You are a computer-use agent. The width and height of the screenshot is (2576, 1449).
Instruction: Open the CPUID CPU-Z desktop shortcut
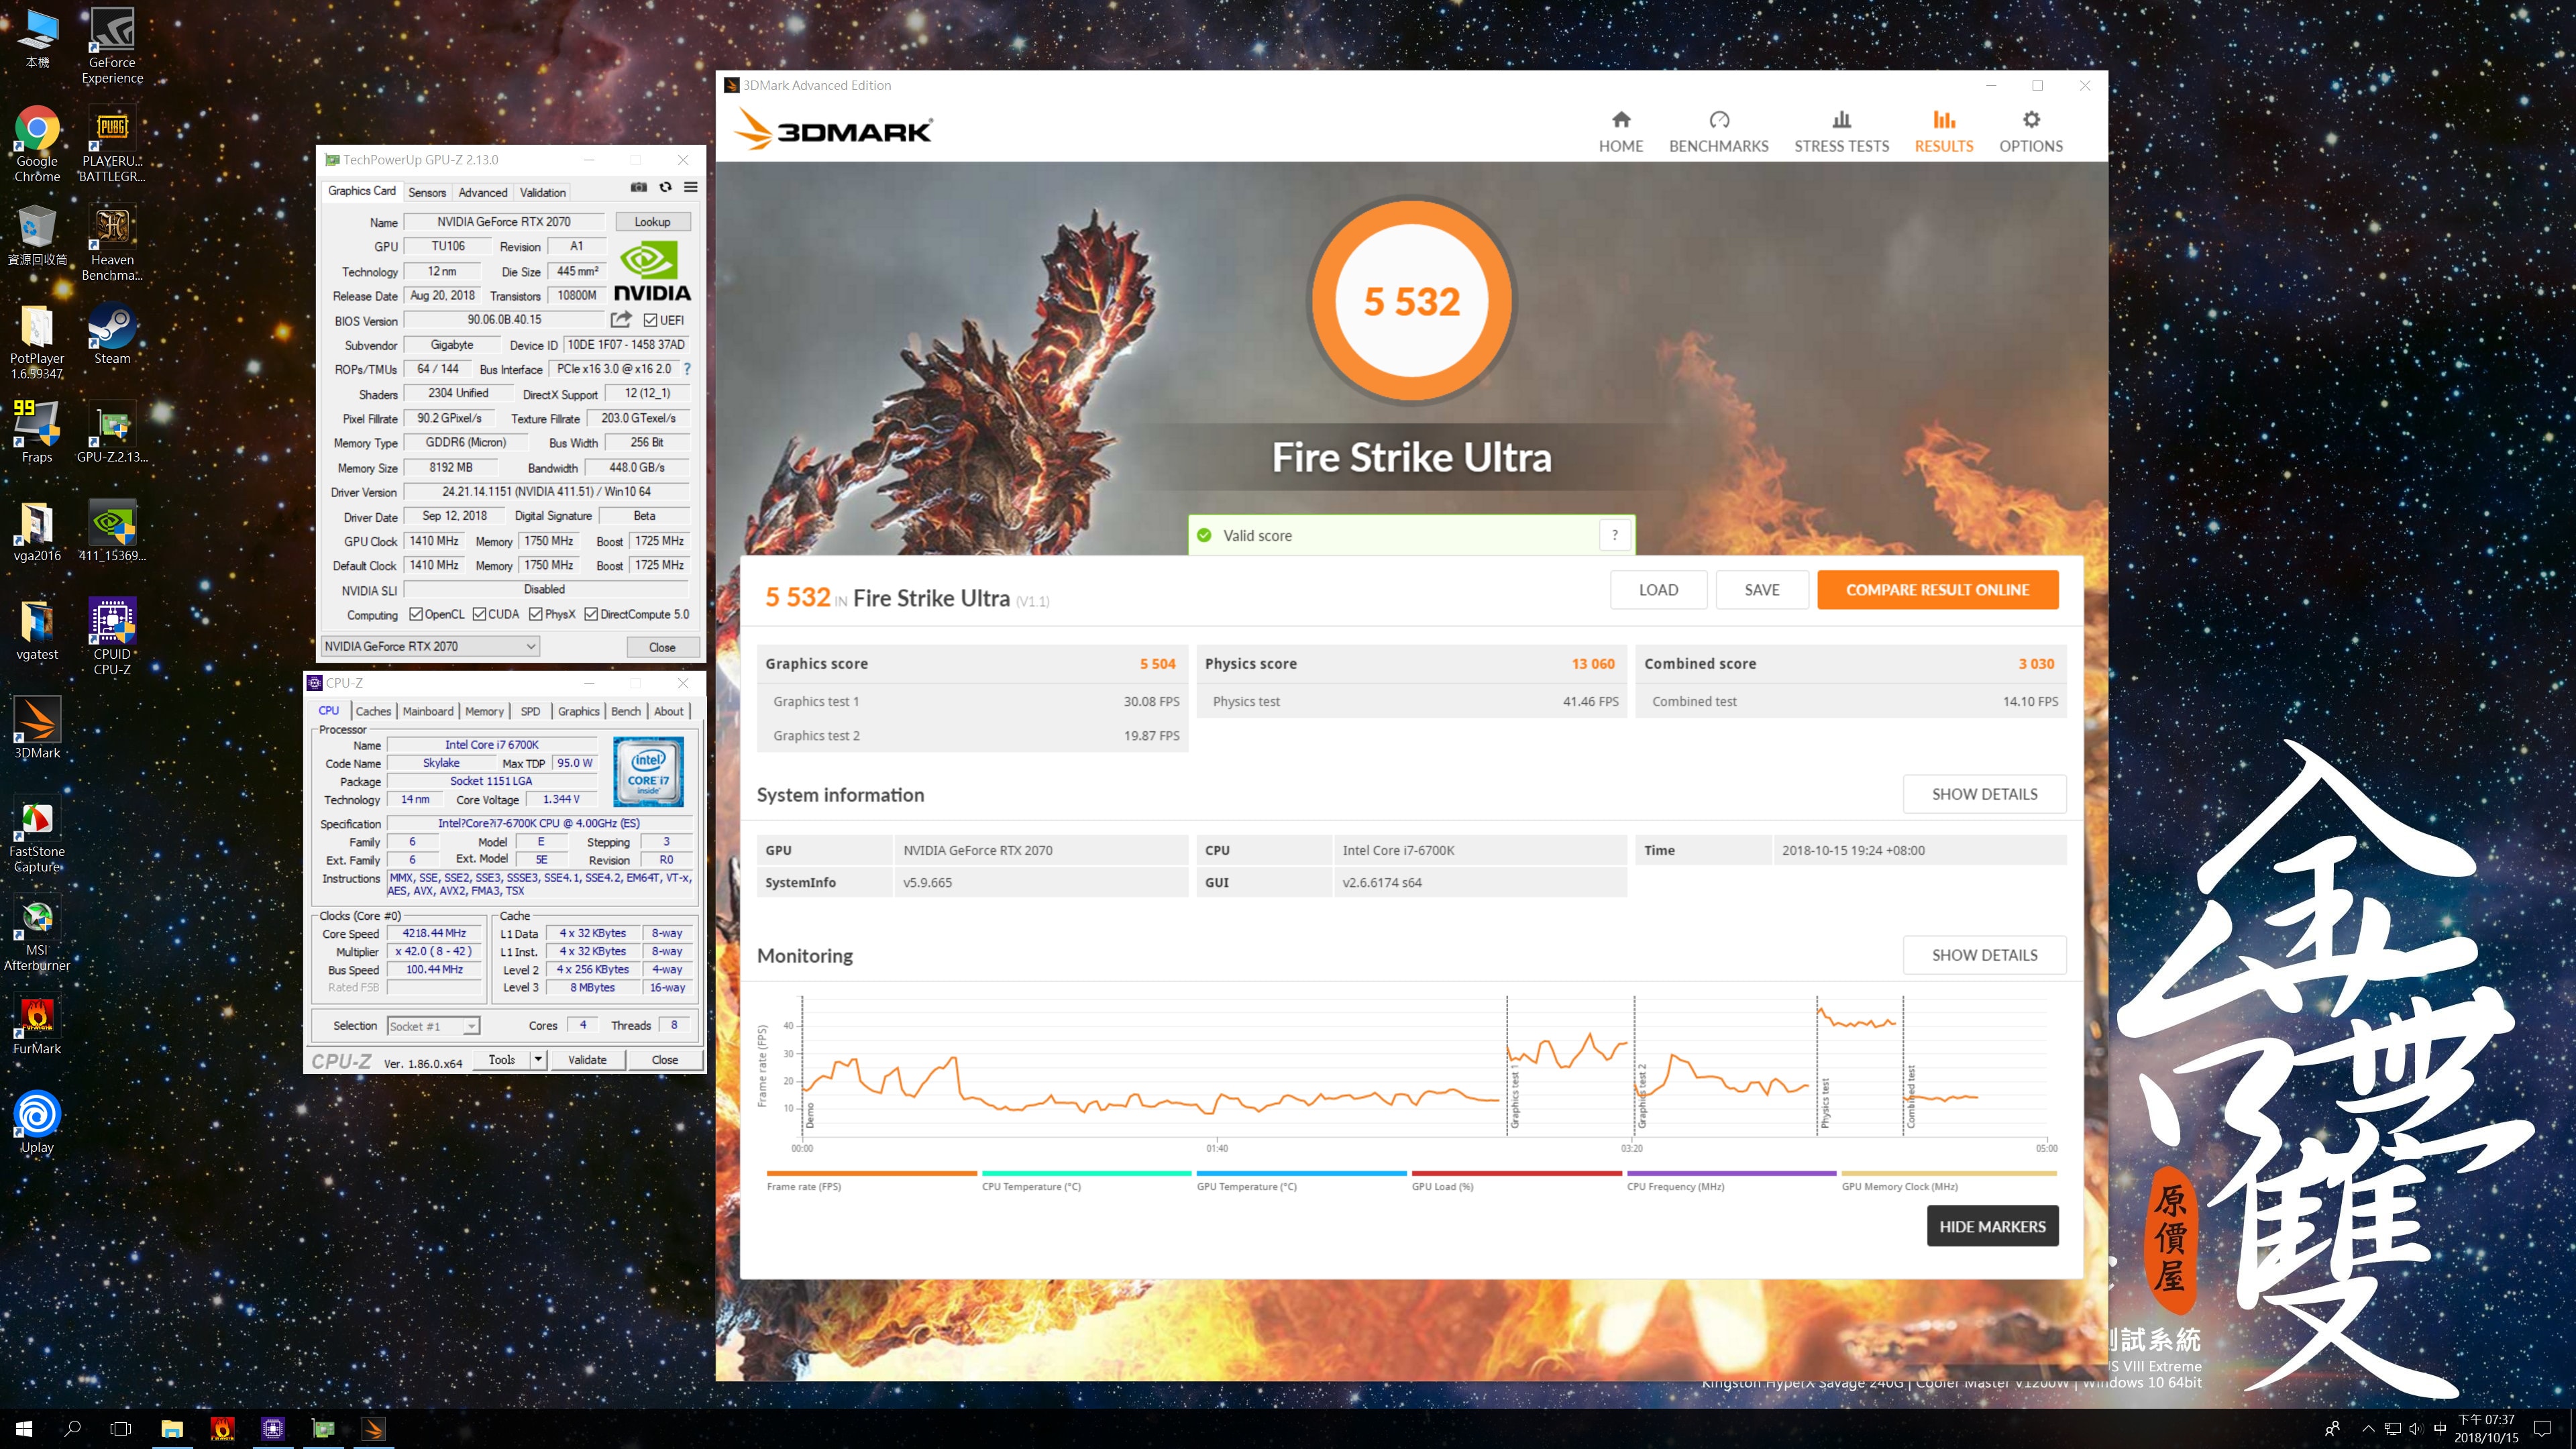point(112,637)
